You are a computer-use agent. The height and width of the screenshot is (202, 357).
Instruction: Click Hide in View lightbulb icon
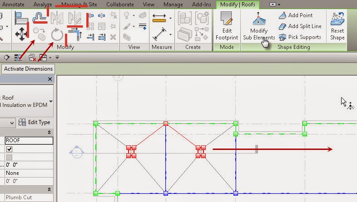(126, 15)
